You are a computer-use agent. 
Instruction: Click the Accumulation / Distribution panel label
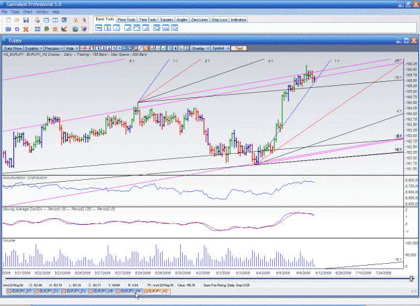pos(25,178)
